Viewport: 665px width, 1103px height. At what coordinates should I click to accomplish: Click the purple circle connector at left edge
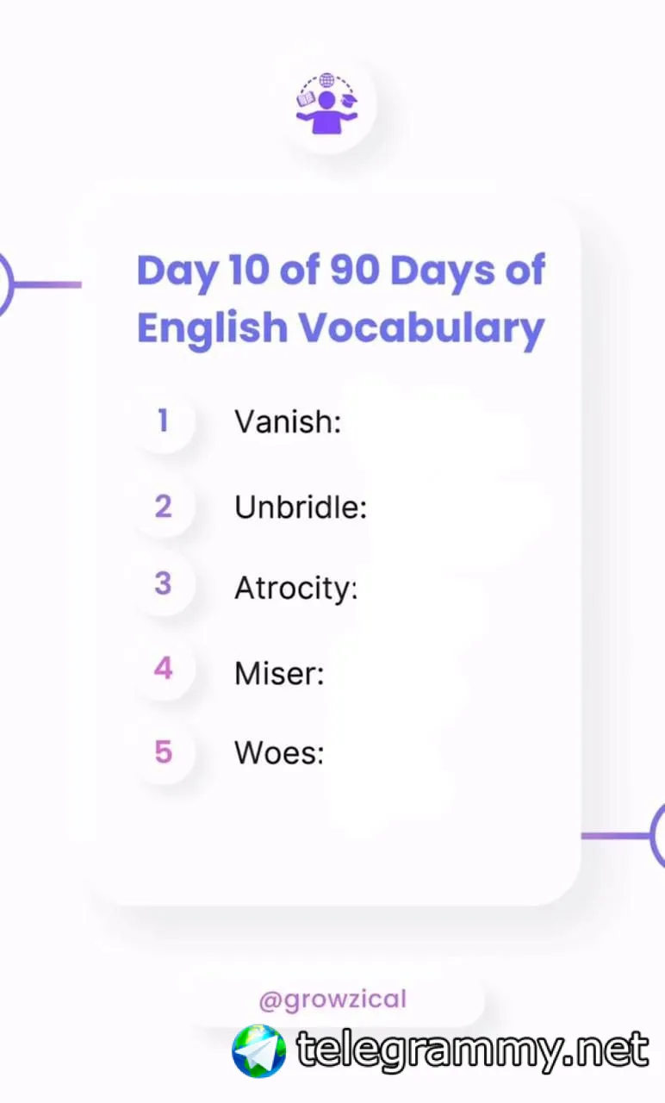tap(6, 284)
